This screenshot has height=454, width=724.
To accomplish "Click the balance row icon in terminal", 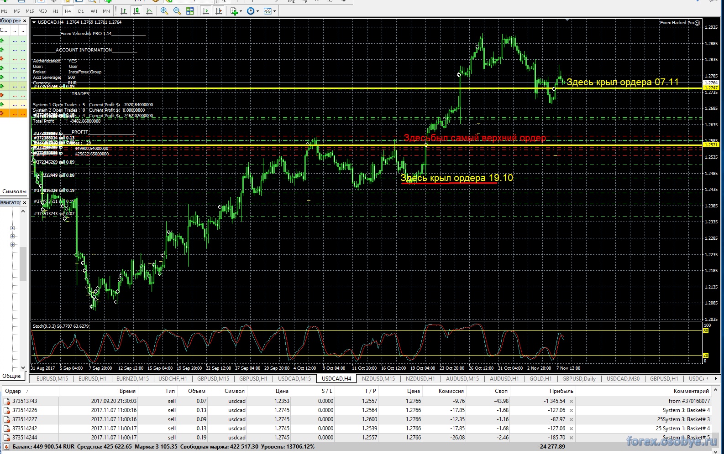I will (x=6, y=447).
